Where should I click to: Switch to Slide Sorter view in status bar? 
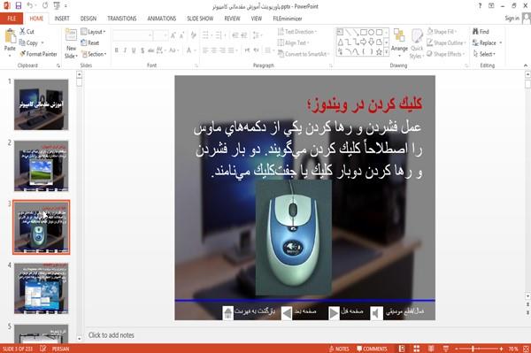tap(417, 349)
